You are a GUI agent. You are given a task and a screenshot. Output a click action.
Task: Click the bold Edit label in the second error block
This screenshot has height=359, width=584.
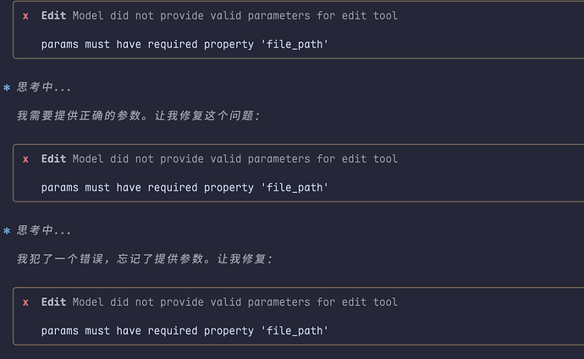[53, 159]
